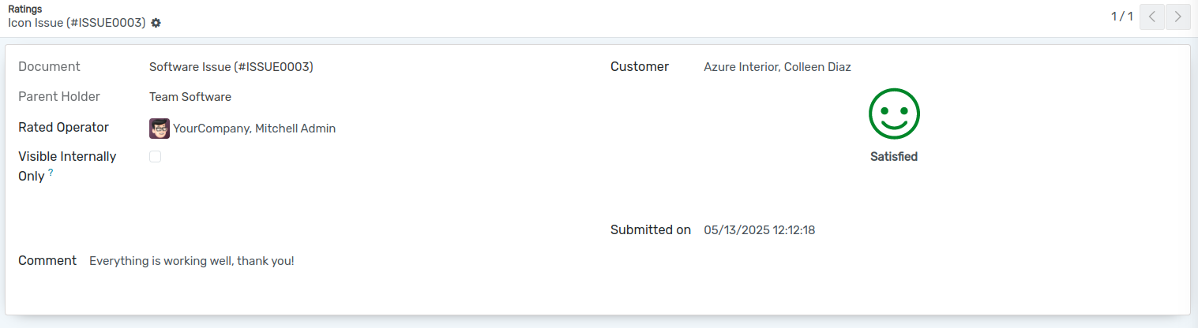
Task: Open the YourCompany, Mitchell Admin operator
Action: pos(254,129)
